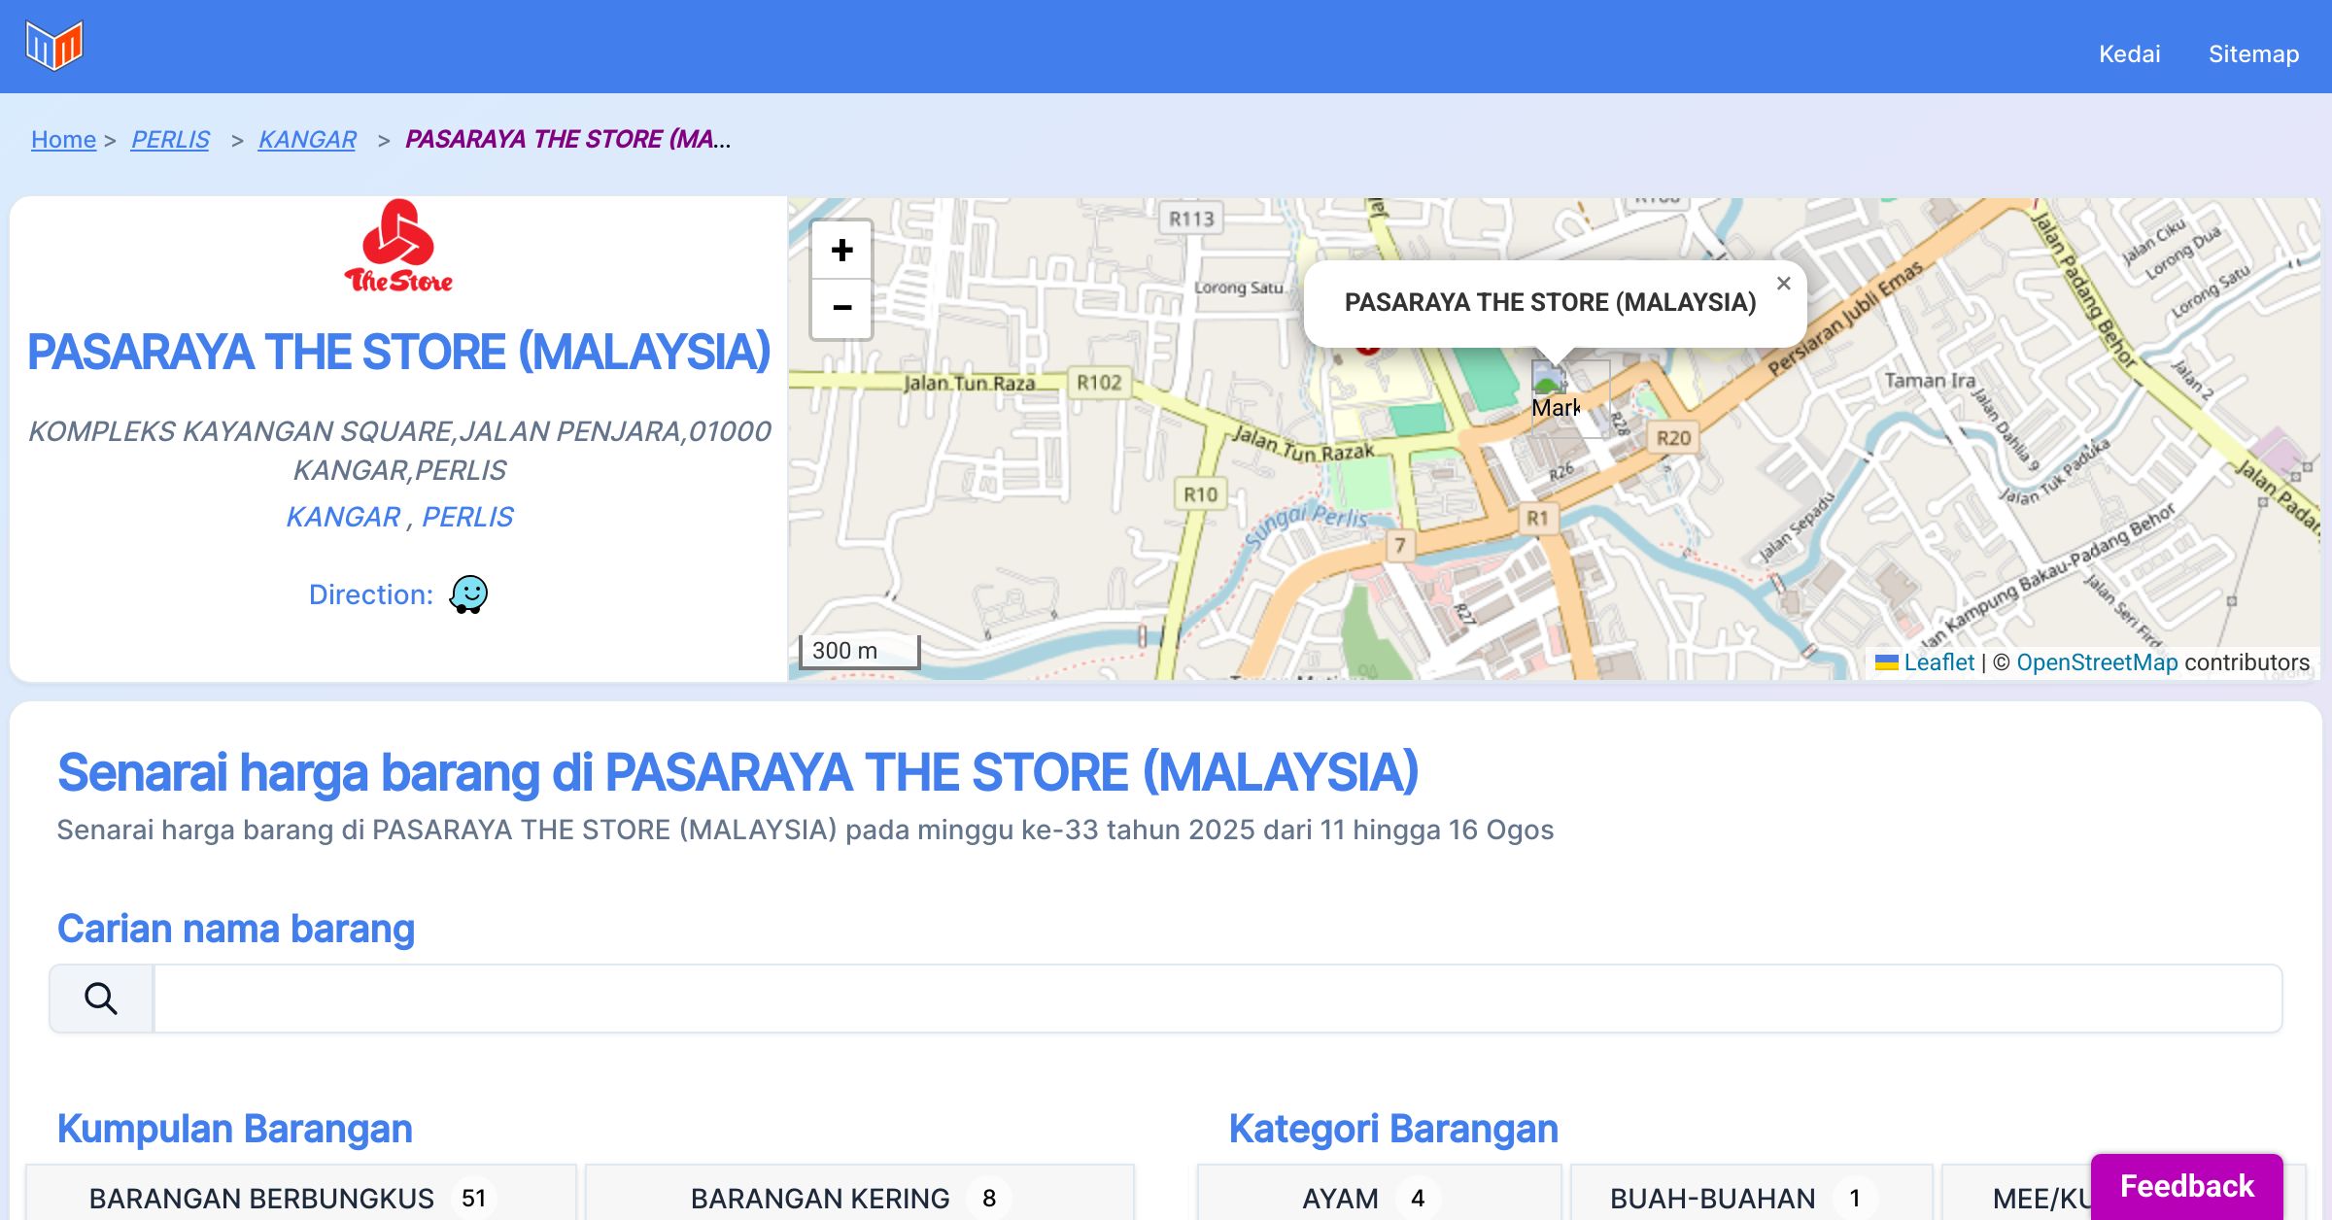Viewport: 2332px width, 1220px height.
Task: Click the search magnifier icon
Action: pyautogui.click(x=101, y=999)
